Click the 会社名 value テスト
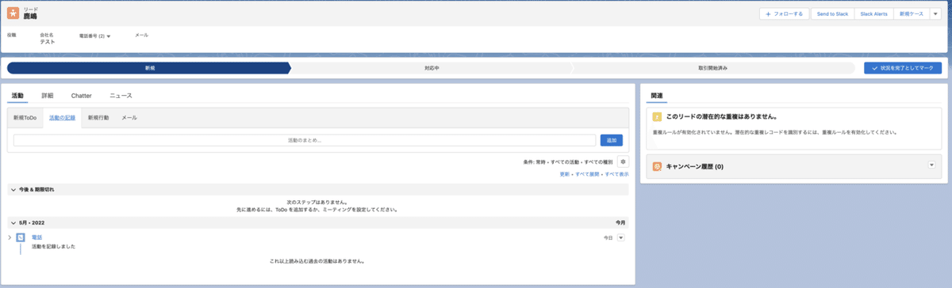952x288 pixels. [x=48, y=42]
